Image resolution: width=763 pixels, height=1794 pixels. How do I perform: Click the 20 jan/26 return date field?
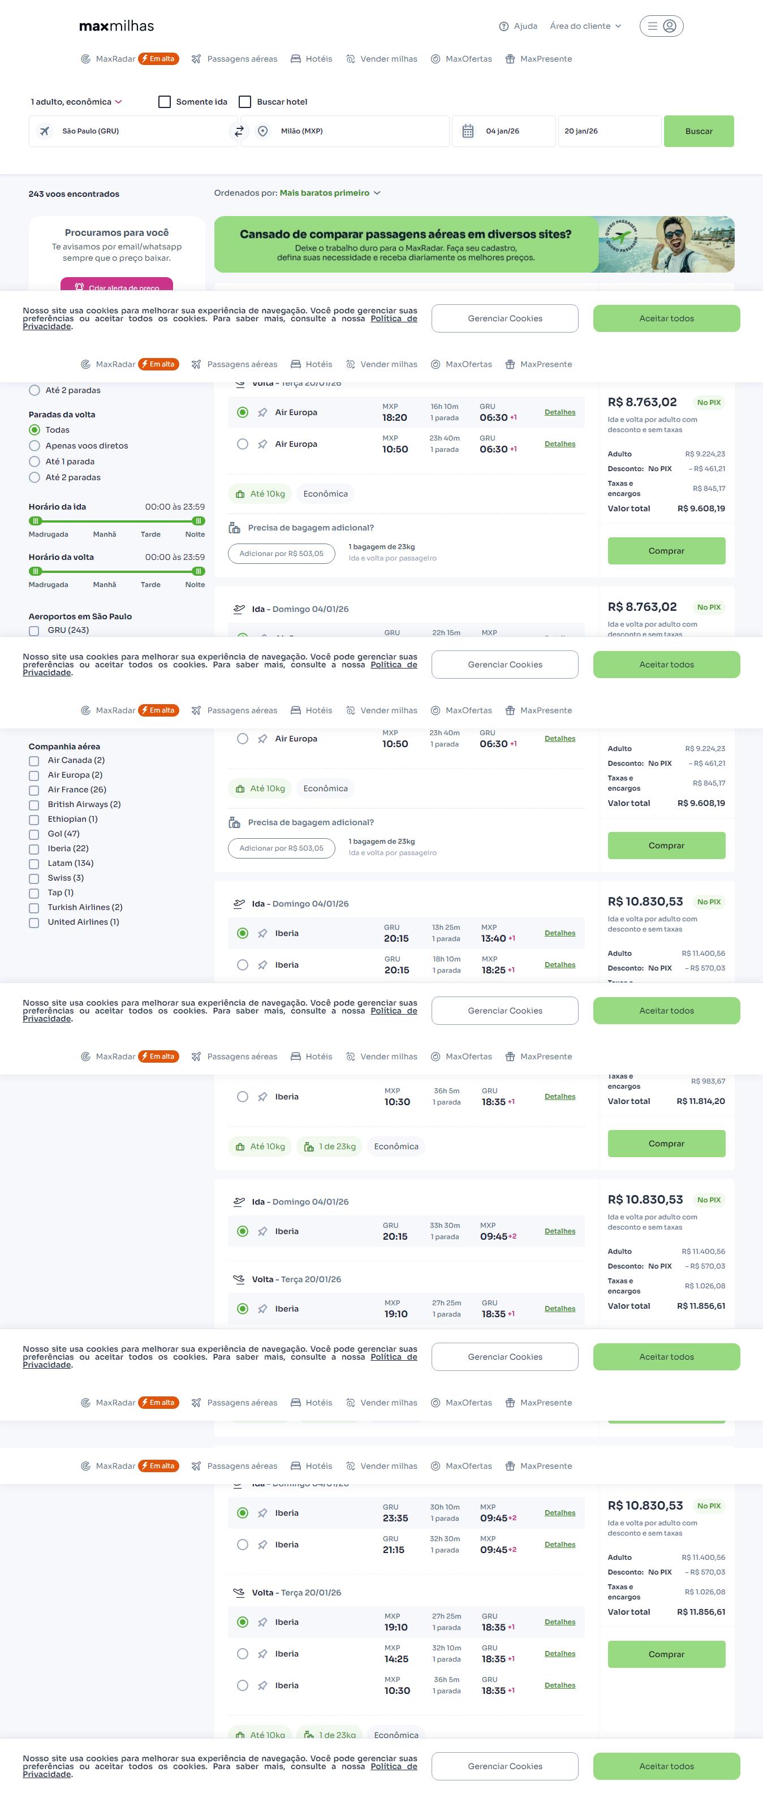coord(609,131)
